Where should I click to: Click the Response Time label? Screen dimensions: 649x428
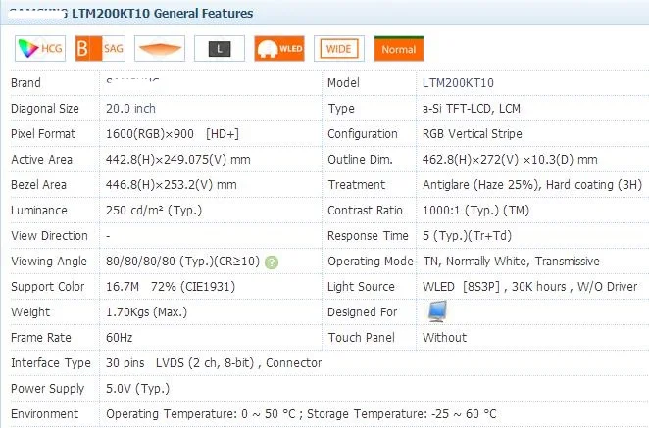(x=368, y=236)
